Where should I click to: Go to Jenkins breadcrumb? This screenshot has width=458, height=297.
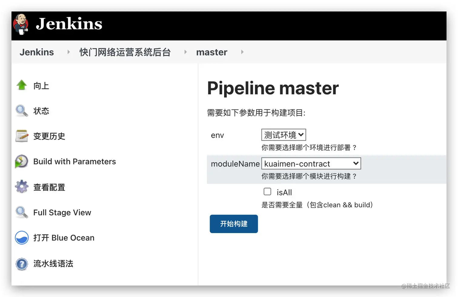(x=37, y=52)
